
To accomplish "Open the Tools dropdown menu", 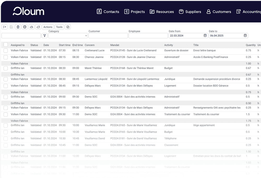I will (59, 27).
